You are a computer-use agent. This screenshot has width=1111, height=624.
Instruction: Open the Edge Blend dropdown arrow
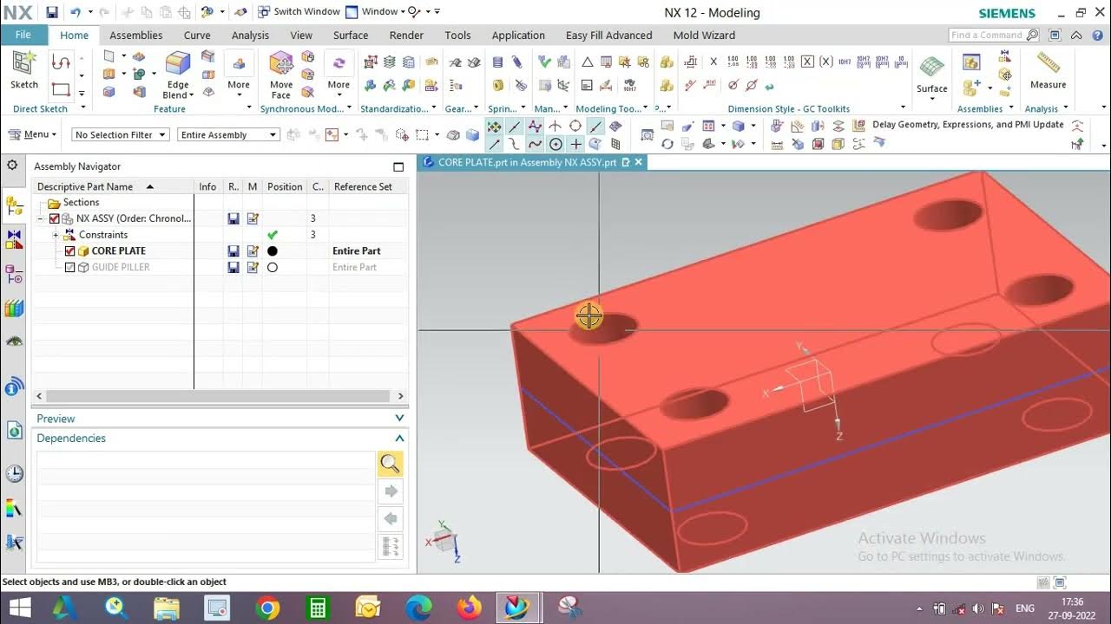pos(190,95)
